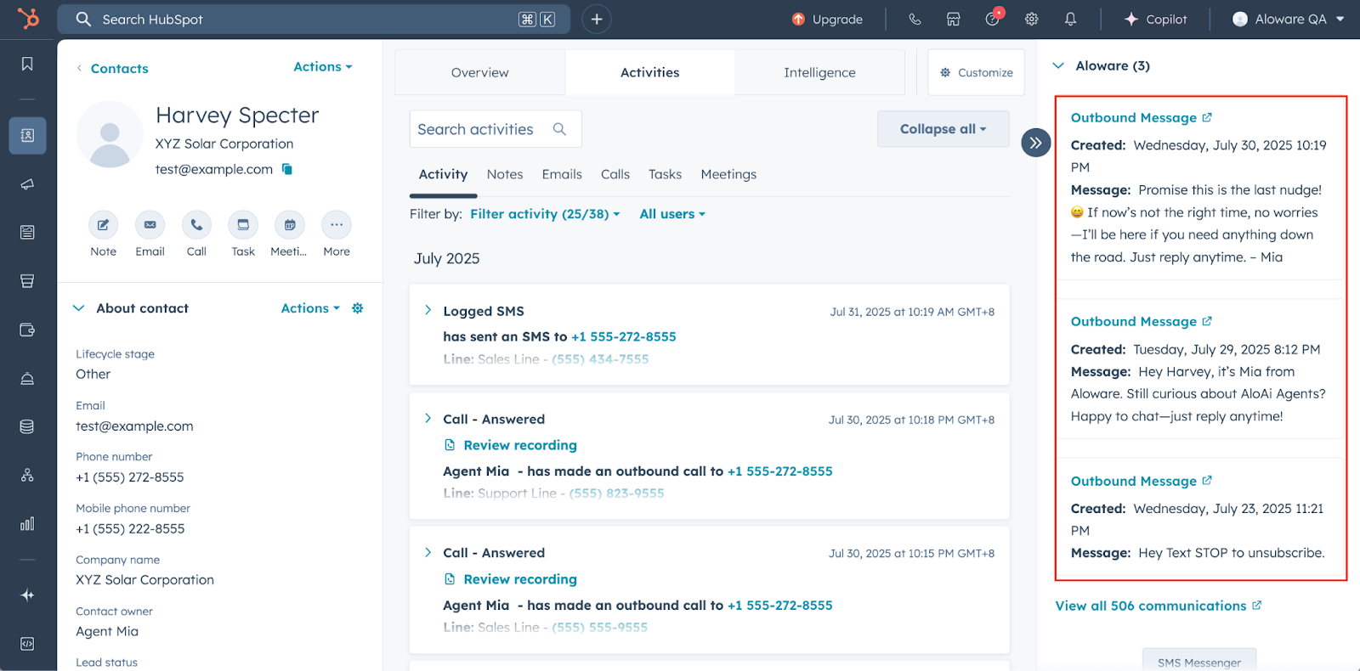Expand the Logged SMS activity card
The image size is (1360, 671).
[428, 311]
